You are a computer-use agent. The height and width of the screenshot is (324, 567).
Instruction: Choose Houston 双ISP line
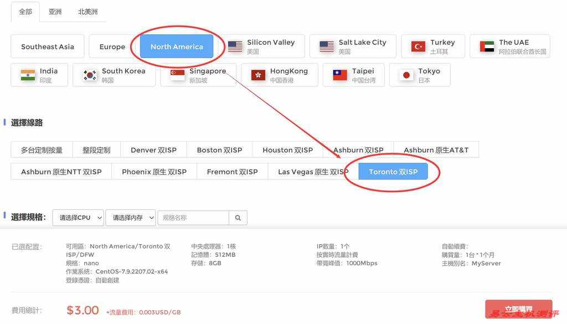[x=287, y=150]
